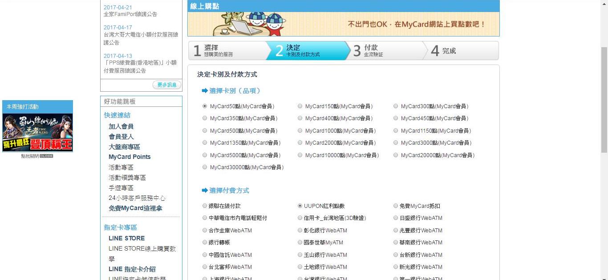The height and width of the screenshot is (280, 608).
Task: Pick MyCard400點 radio button
Action: point(300,118)
